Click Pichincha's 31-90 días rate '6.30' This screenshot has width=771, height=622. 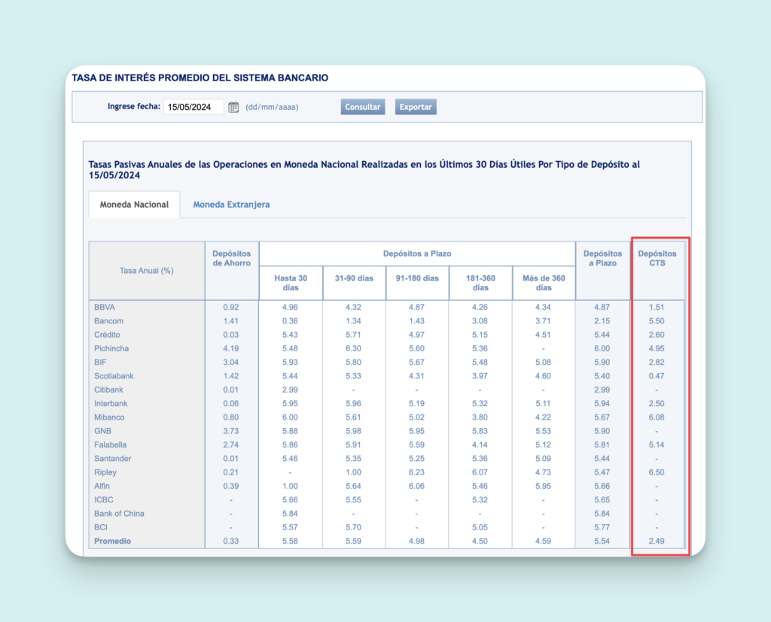tap(354, 348)
